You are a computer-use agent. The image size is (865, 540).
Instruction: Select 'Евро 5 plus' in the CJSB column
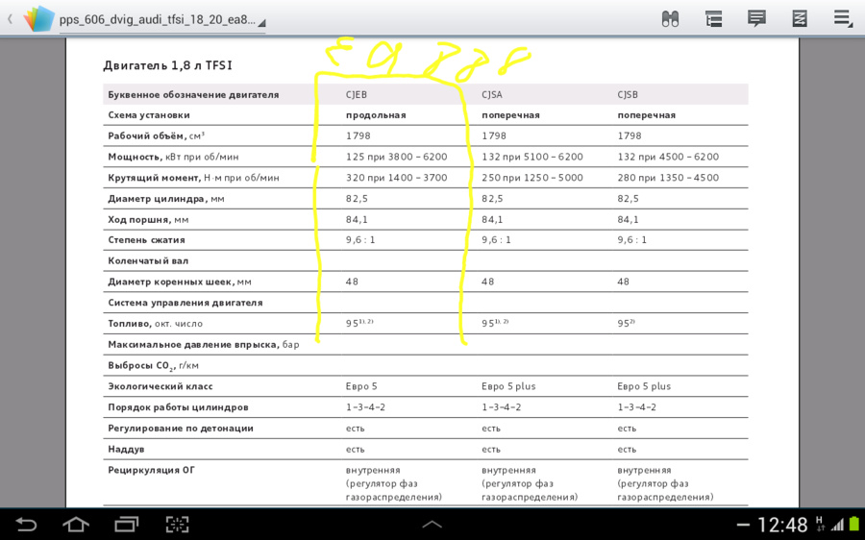coord(644,386)
